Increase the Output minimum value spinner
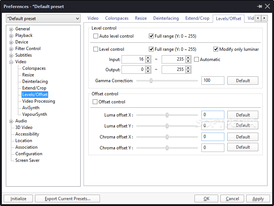The height and width of the screenshot is (206, 274). click(x=148, y=68)
